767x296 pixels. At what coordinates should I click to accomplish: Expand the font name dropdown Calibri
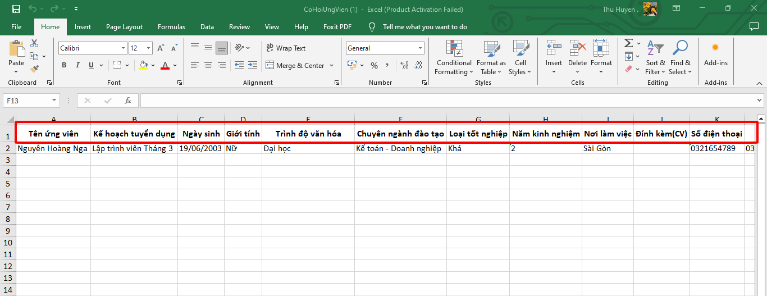pyautogui.click(x=123, y=48)
